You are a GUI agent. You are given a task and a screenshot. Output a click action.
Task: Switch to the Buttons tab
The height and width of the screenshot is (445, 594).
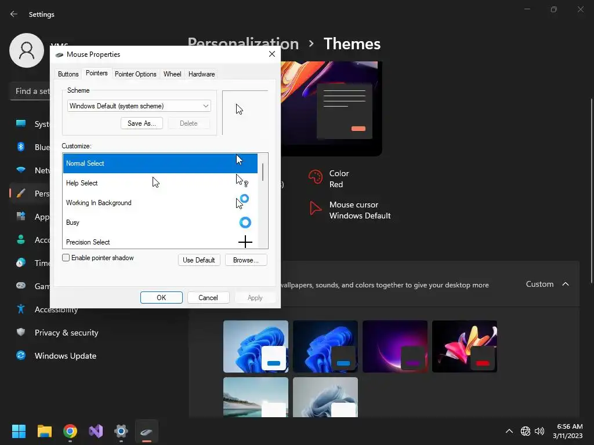tap(68, 74)
